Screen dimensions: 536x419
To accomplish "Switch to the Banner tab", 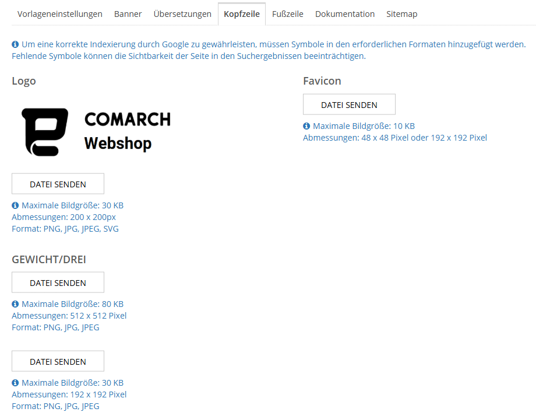I will [x=128, y=14].
